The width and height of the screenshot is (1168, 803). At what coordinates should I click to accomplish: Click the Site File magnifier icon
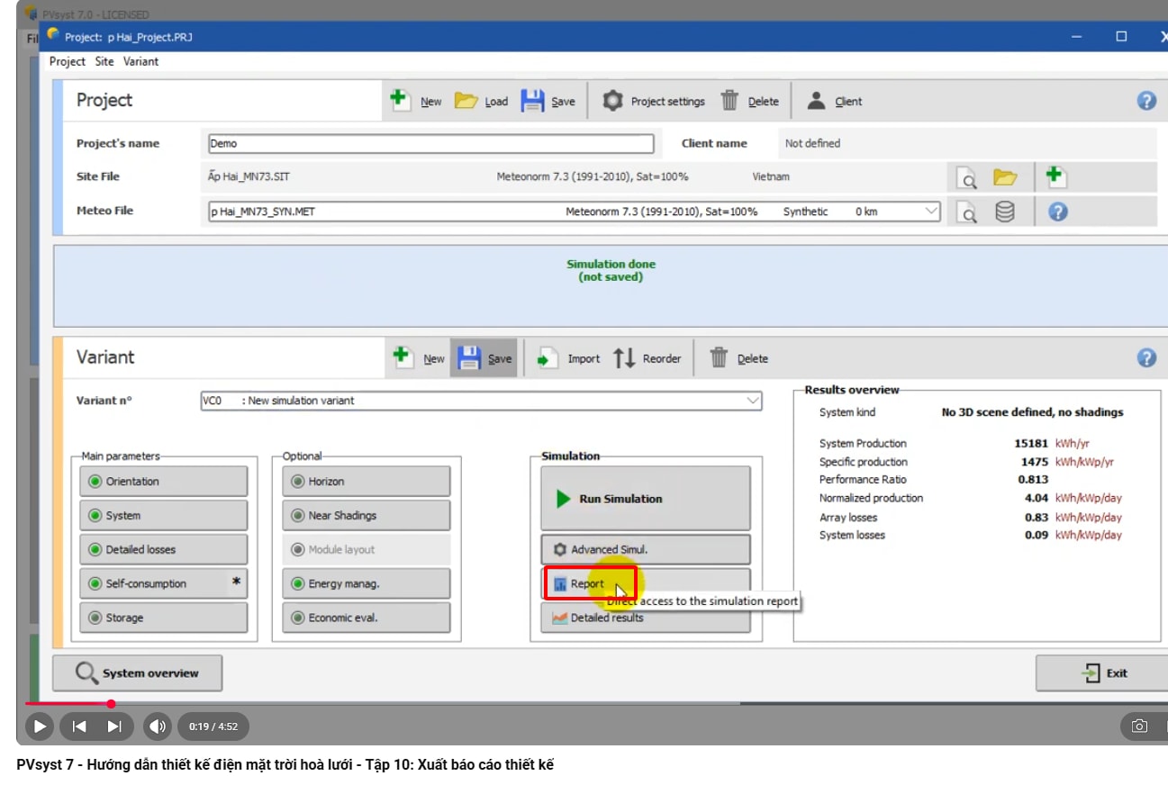click(x=966, y=177)
